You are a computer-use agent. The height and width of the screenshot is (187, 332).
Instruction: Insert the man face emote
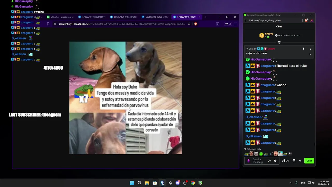tap(251, 154)
